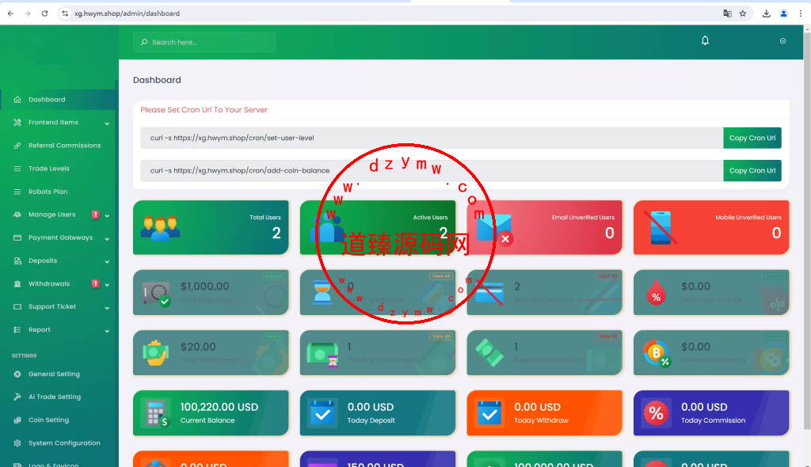
Task: Expand Frontend Items submenu chevron
Action: click(107, 123)
